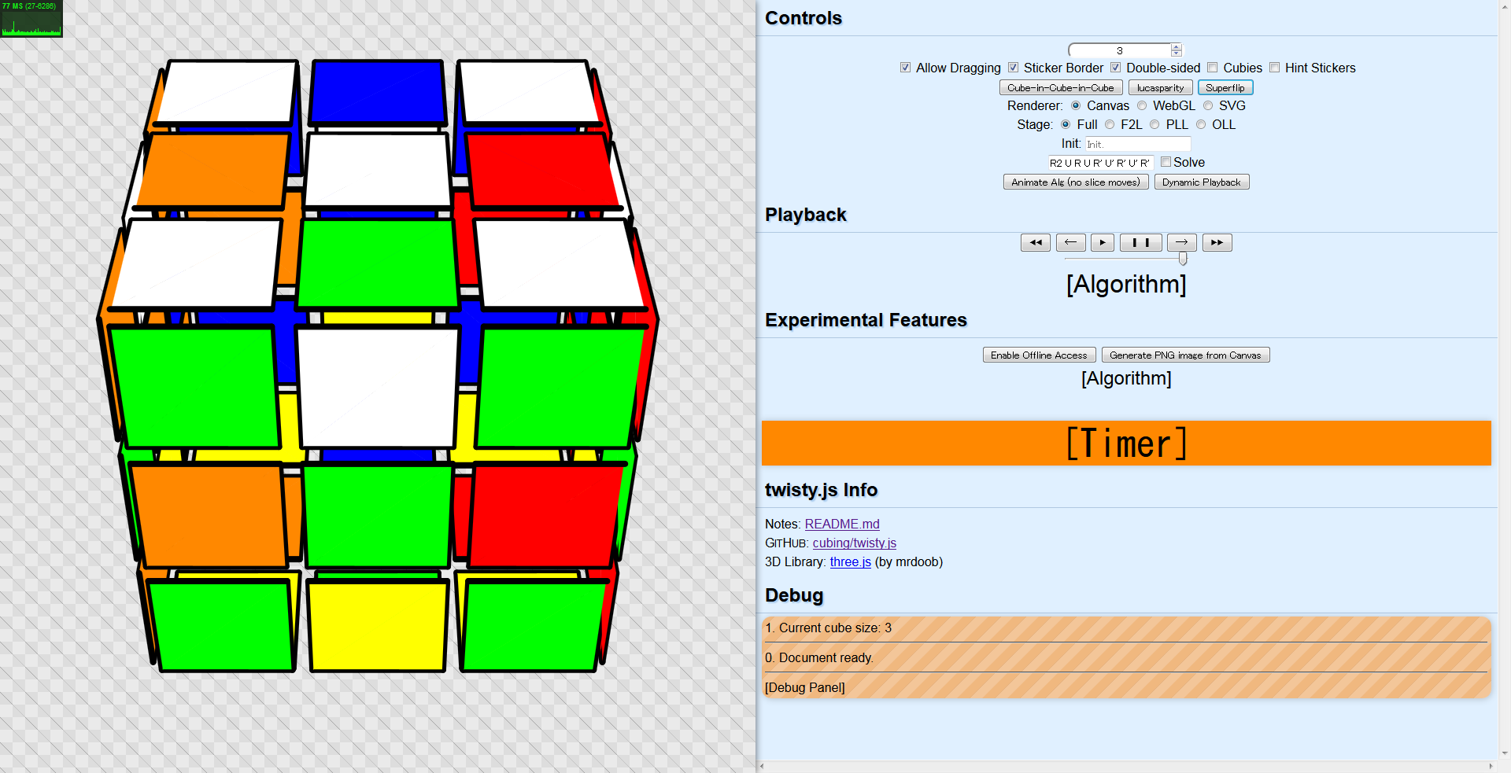Choose the F2L stage option
This screenshot has width=1511, height=773.
[x=1110, y=124]
